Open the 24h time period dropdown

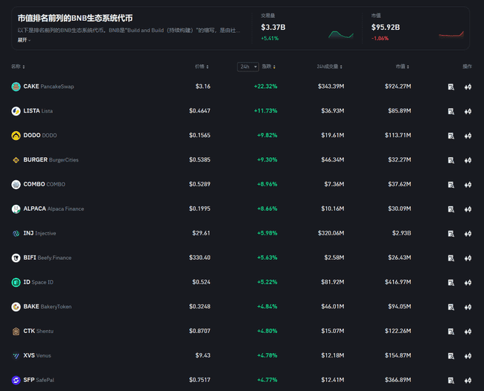click(x=248, y=66)
